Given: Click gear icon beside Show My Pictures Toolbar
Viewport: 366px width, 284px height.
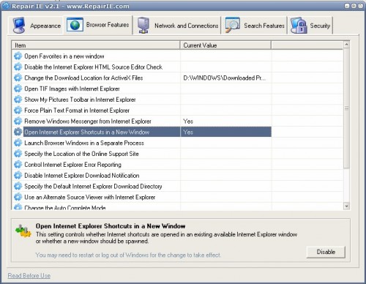Looking at the screenshot, I should point(18,100).
